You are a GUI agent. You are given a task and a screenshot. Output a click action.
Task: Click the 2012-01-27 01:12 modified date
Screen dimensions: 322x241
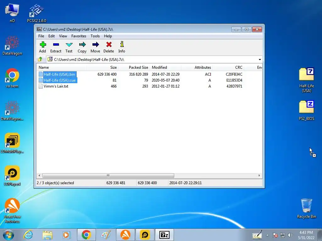[165, 86]
